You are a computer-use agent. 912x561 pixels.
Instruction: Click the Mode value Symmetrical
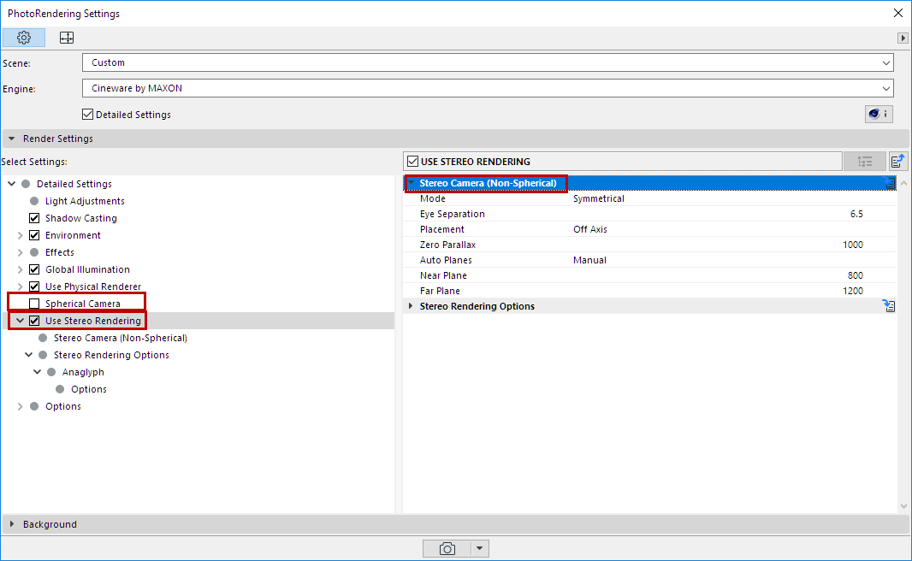click(x=599, y=198)
